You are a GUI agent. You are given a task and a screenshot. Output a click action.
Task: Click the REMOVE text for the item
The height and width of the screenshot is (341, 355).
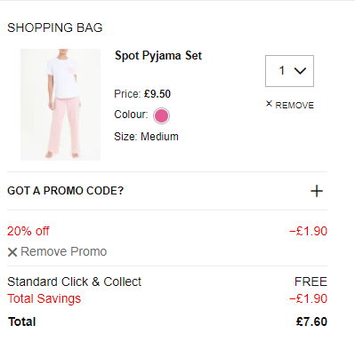[294, 106]
